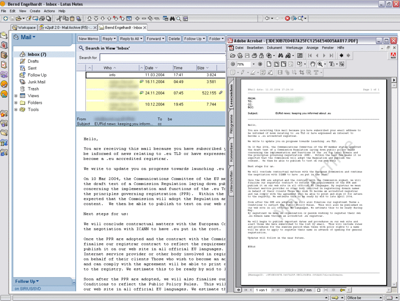The width and height of the screenshot is (400, 301).
Task: Select the Snapshot tool in Acrobat
Action: [342, 64]
